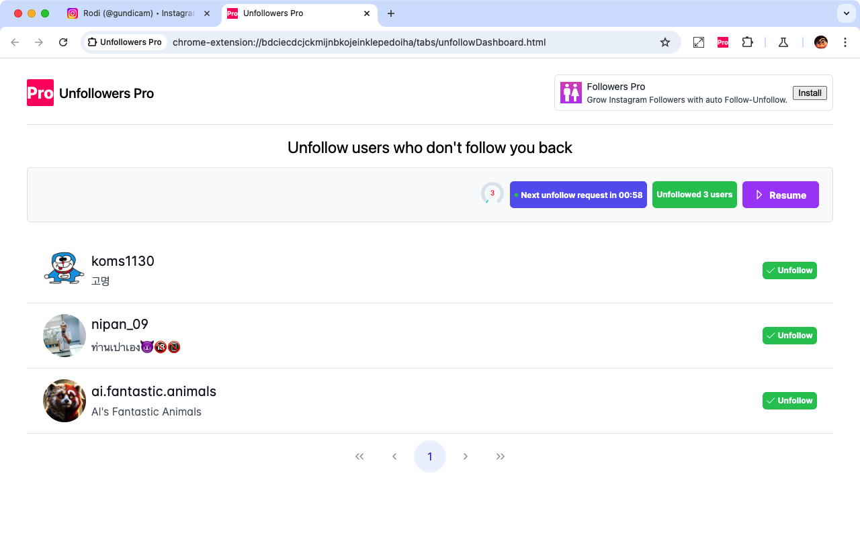This screenshot has width=860, height=537.
Task: Open ai.fantastic.animals red panda avatar
Action: [64, 401]
